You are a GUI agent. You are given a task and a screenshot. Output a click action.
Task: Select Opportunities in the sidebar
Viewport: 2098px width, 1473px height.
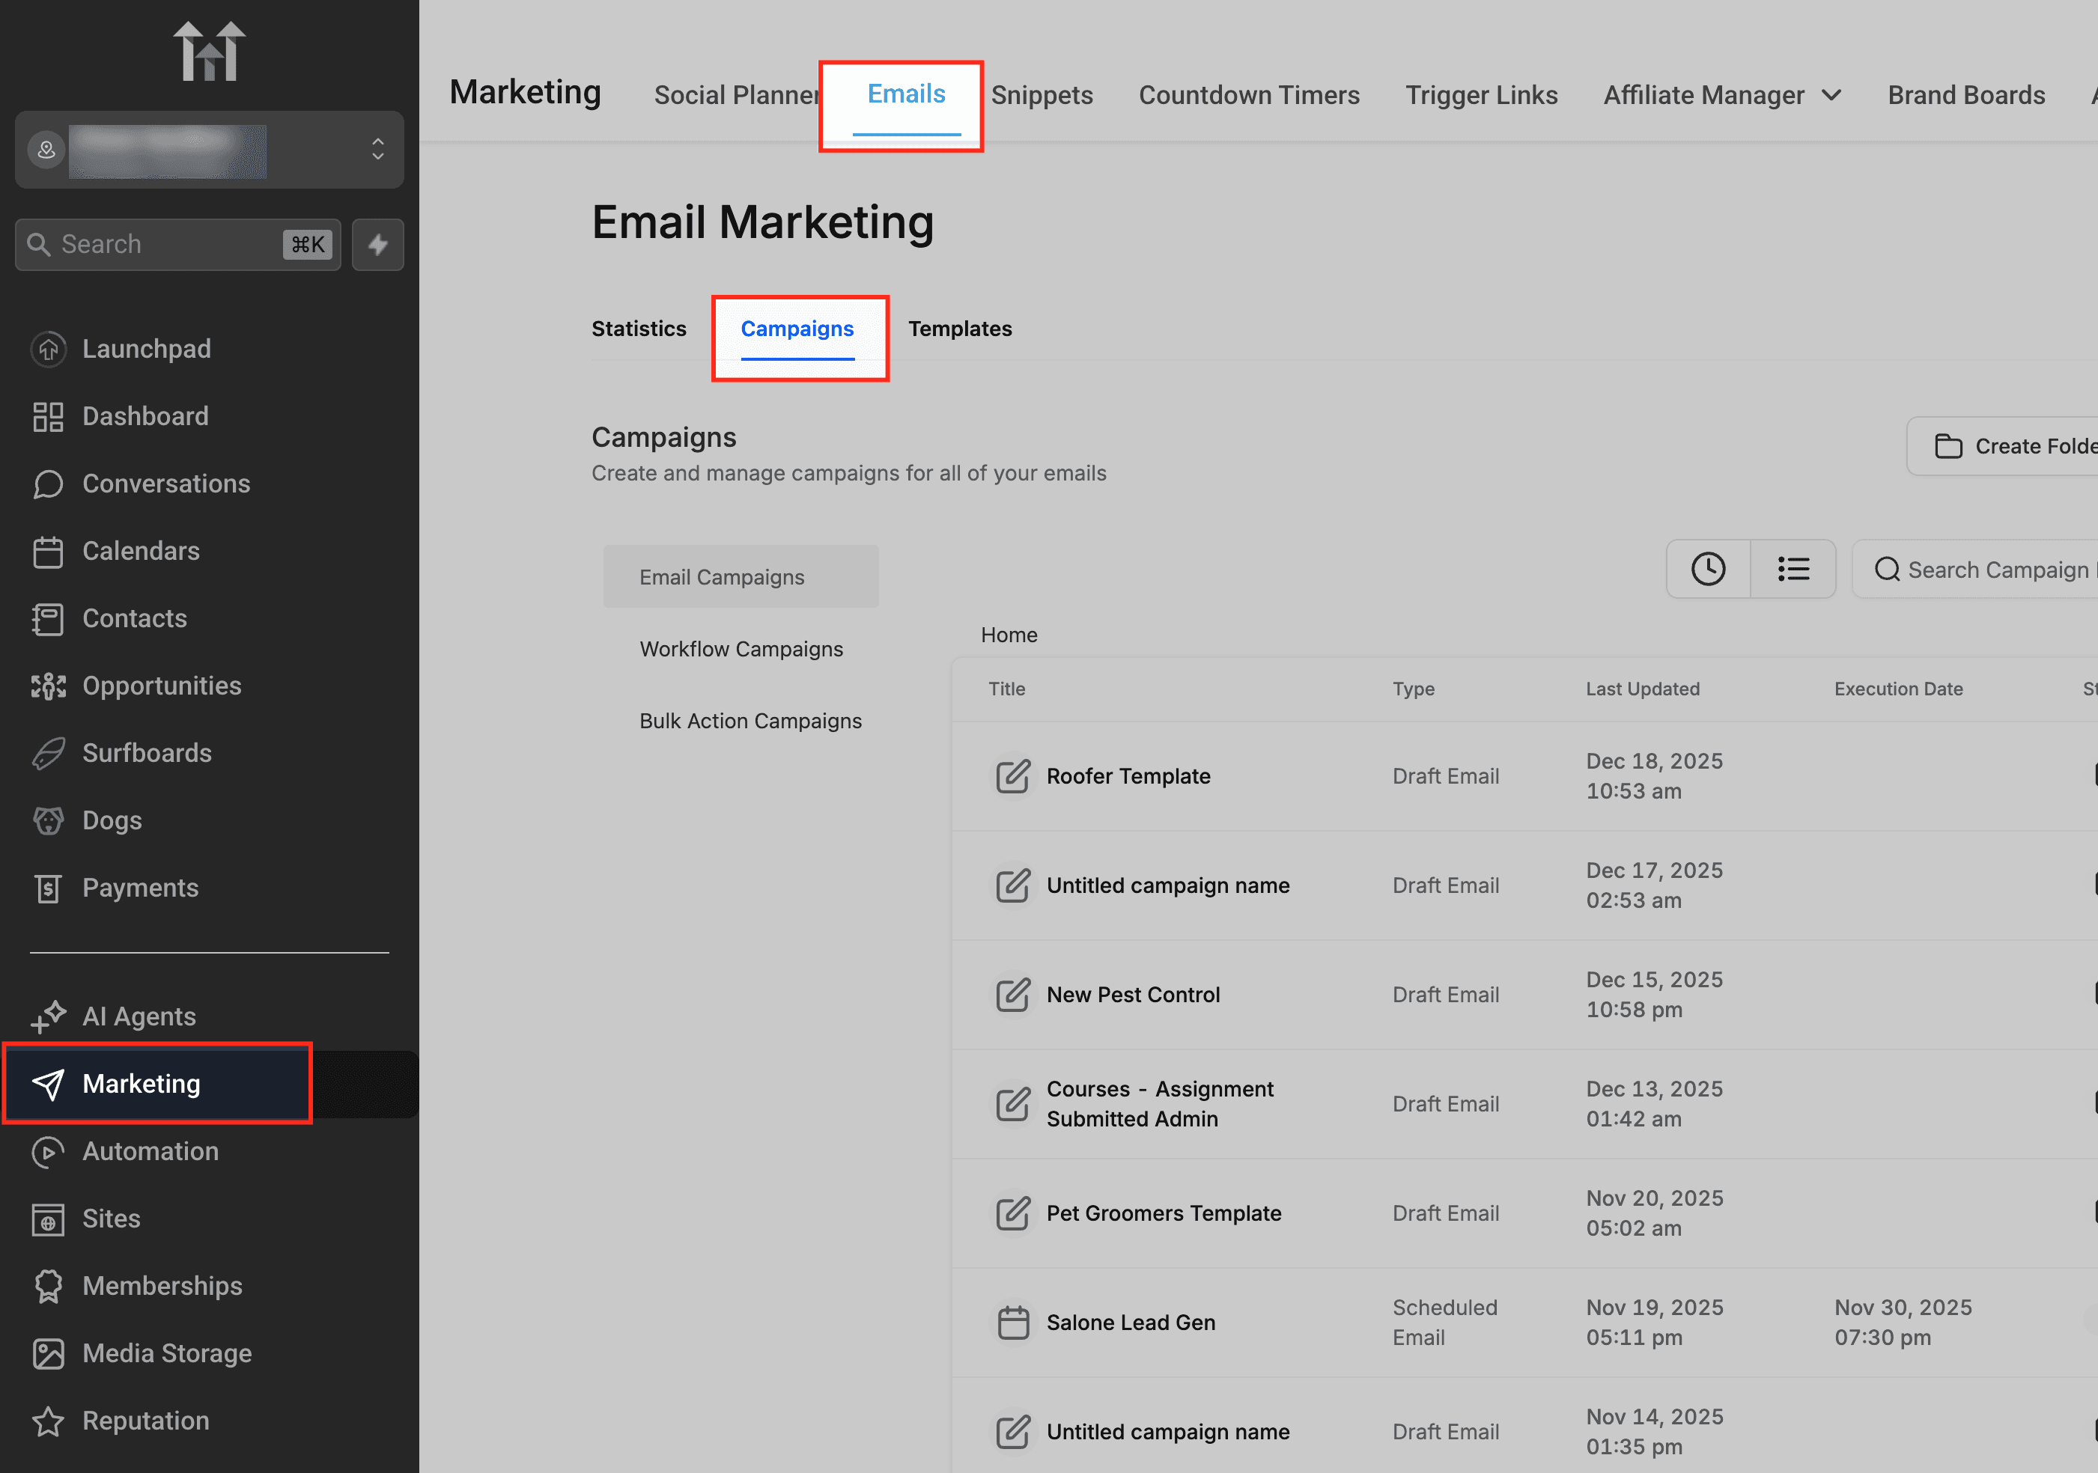162,685
